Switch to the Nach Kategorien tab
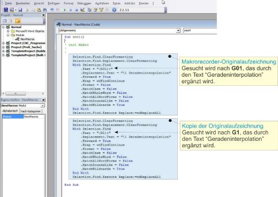Viewport: 278px width, 197px height. click(x=31, y=111)
